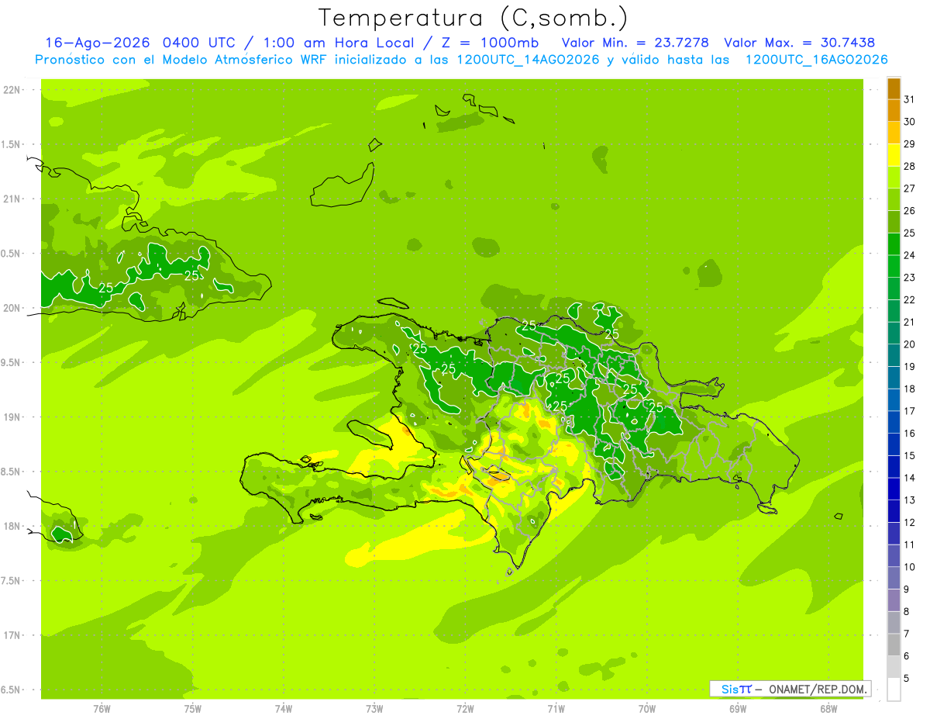Click the "75W" longitude axis label
Screen dimensions: 930x719
point(193,709)
